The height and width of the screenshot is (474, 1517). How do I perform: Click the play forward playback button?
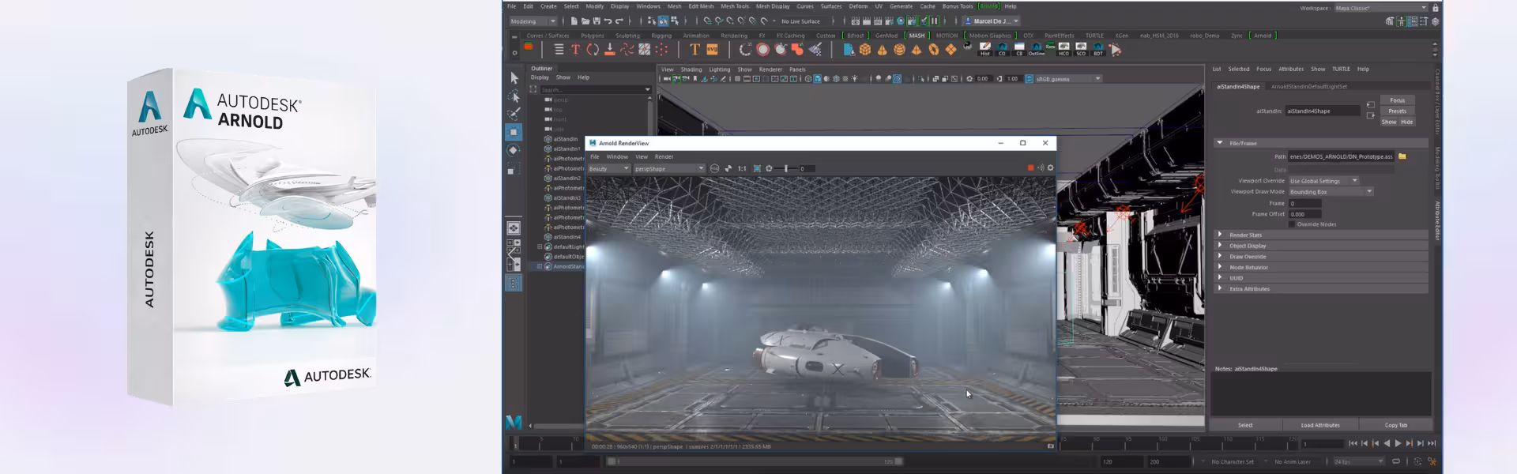(1398, 443)
